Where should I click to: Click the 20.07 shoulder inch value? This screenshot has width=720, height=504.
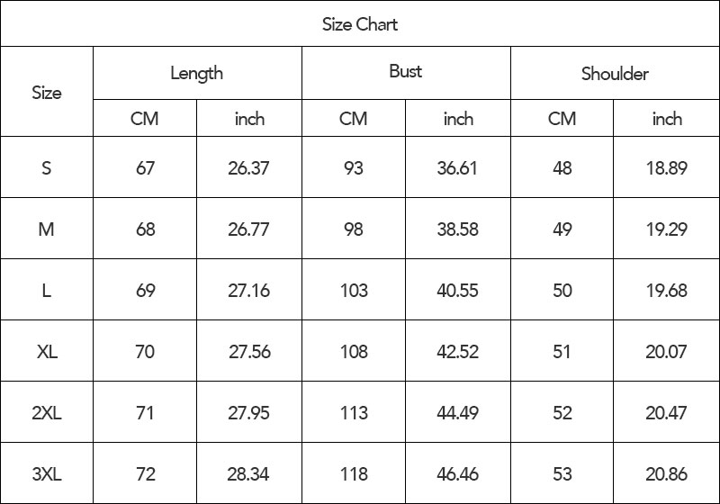[x=666, y=352]
